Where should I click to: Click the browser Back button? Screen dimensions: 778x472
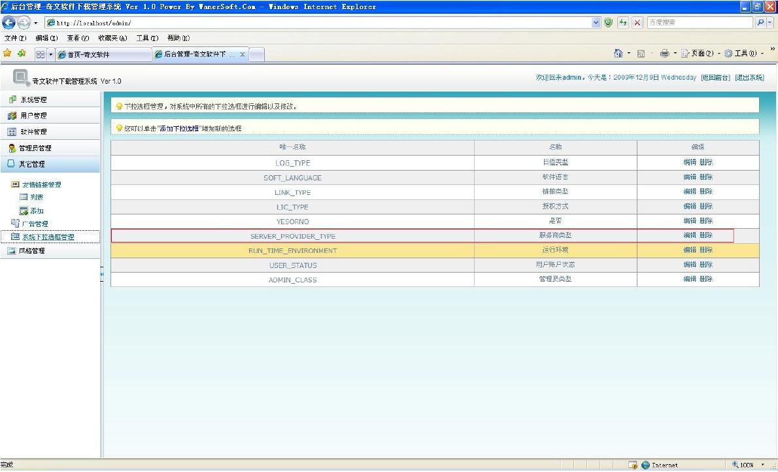[x=8, y=22]
